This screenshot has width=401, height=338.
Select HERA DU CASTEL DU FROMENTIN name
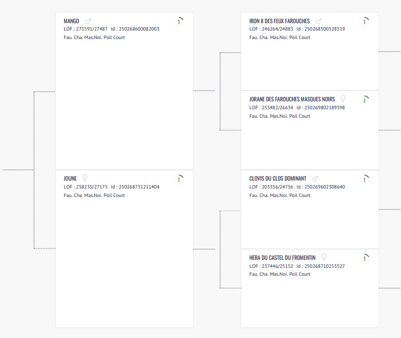tap(282, 258)
